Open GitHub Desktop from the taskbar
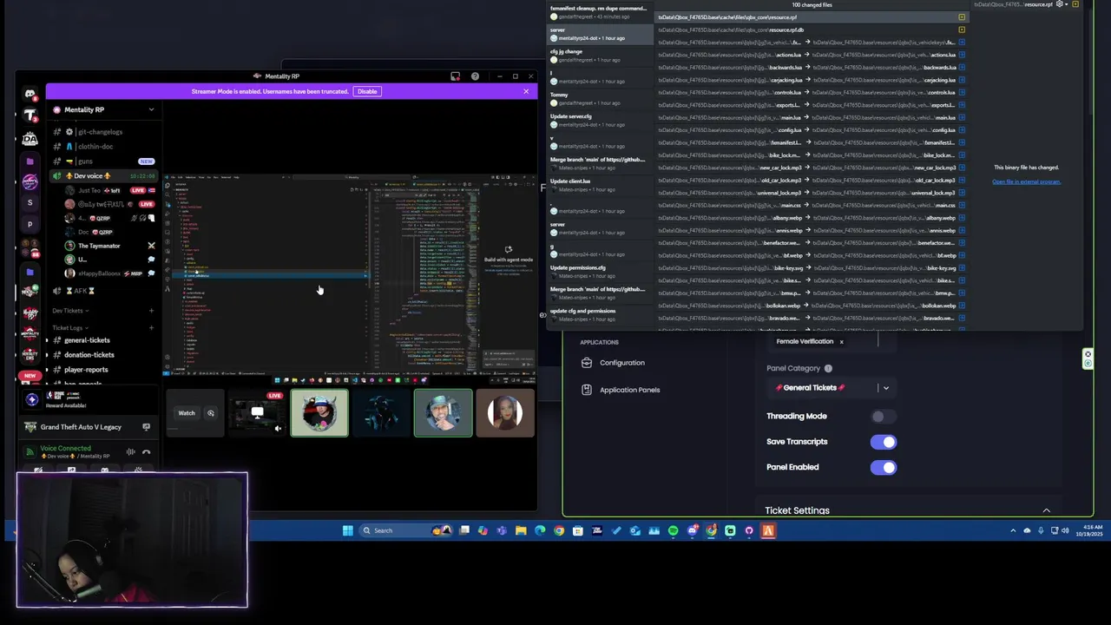The image size is (1111, 625). [x=749, y=530]
